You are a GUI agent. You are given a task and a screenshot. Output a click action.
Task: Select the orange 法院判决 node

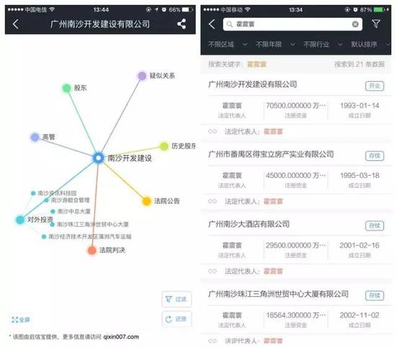tap(92, 250)
